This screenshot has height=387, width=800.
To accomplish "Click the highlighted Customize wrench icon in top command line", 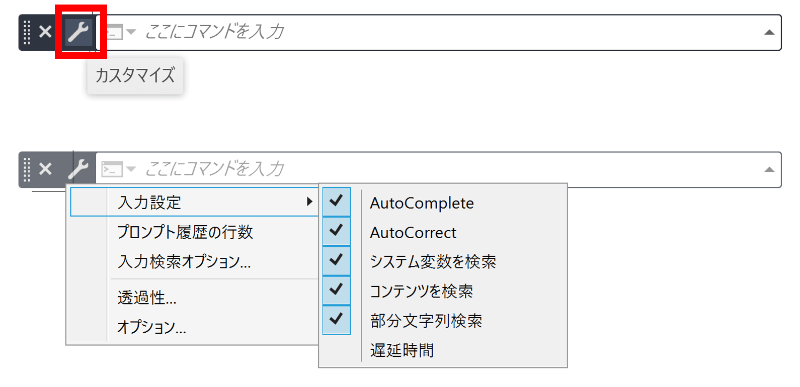I will [x=78, y=32].
